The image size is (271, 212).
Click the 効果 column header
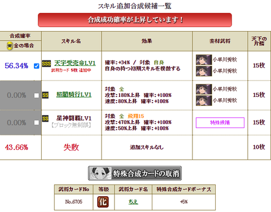[x=147, y=41]
